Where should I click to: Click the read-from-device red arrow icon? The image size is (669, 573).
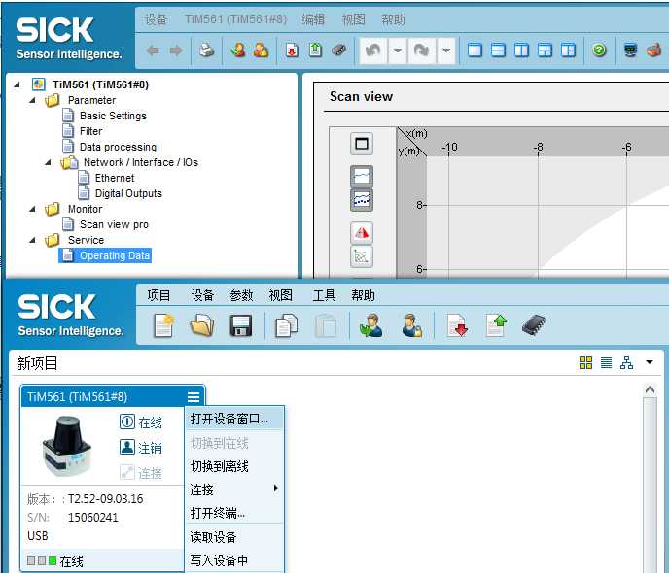[x=457, y=325]
